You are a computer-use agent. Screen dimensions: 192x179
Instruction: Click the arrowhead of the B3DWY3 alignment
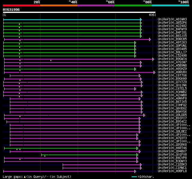coord(137,162)
